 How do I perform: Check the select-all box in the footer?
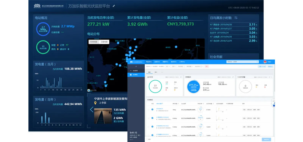coord(147,139)
